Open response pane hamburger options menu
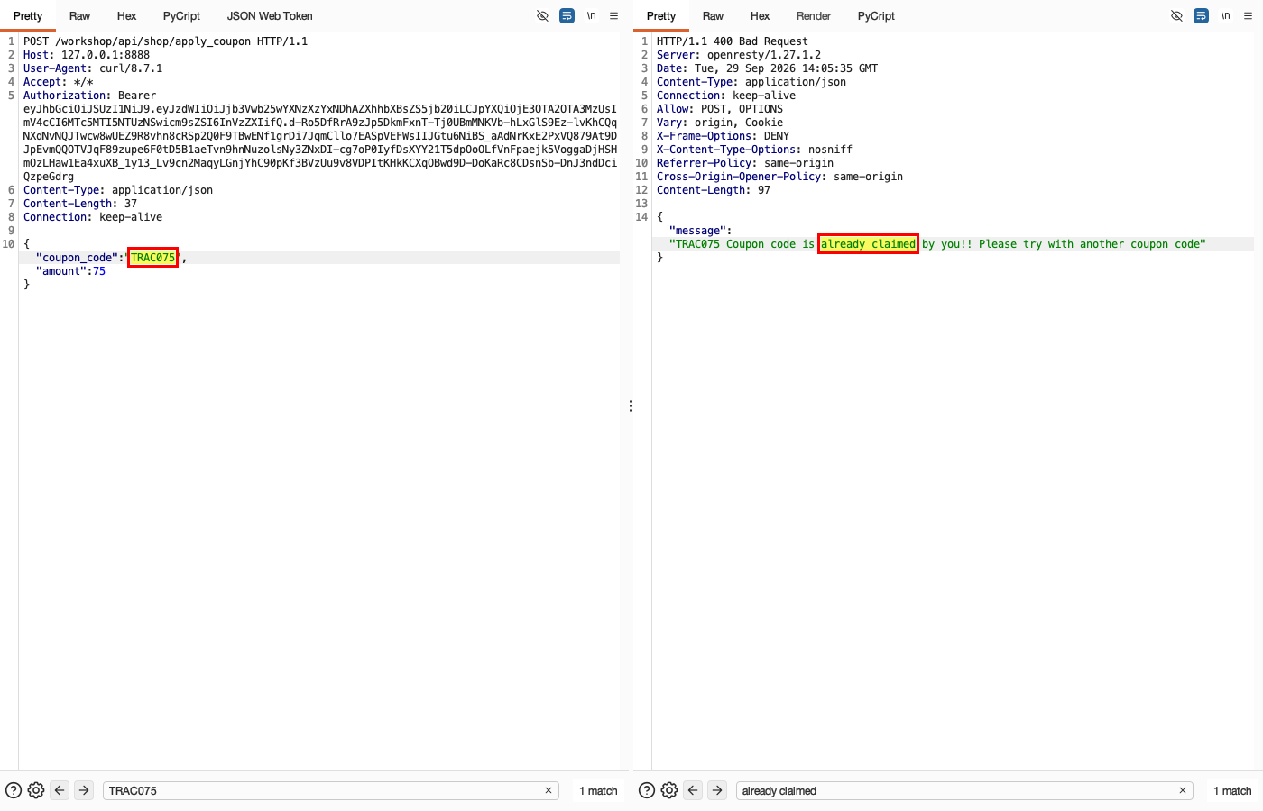The height and width of the screenshot is (811, 1263). coord(1249,15)
